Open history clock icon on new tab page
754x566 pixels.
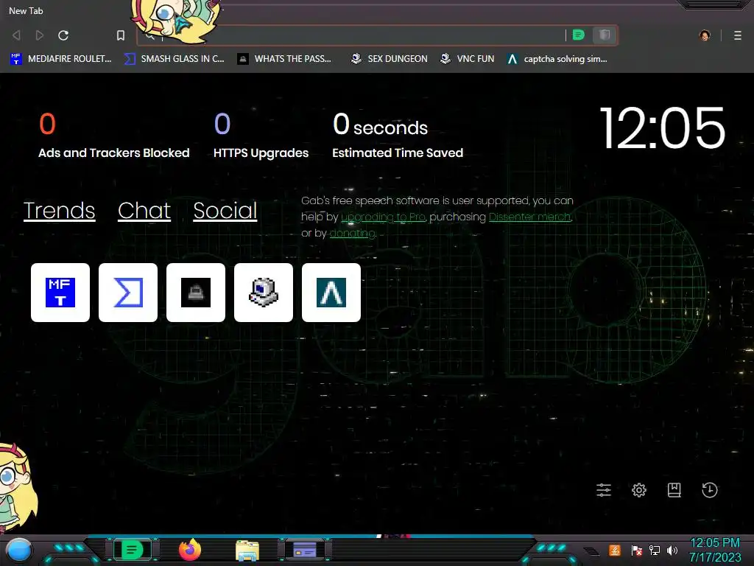[x=710, y=490]
